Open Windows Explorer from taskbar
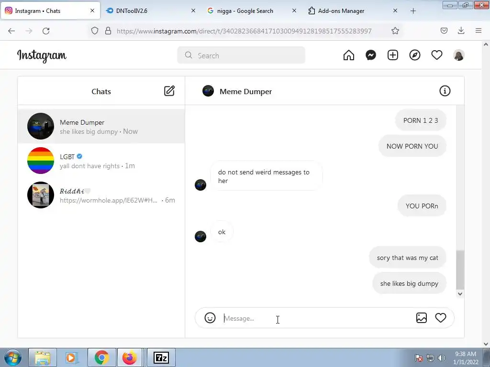Viewport: 490px width, 367px height. [x=43, y=357]
